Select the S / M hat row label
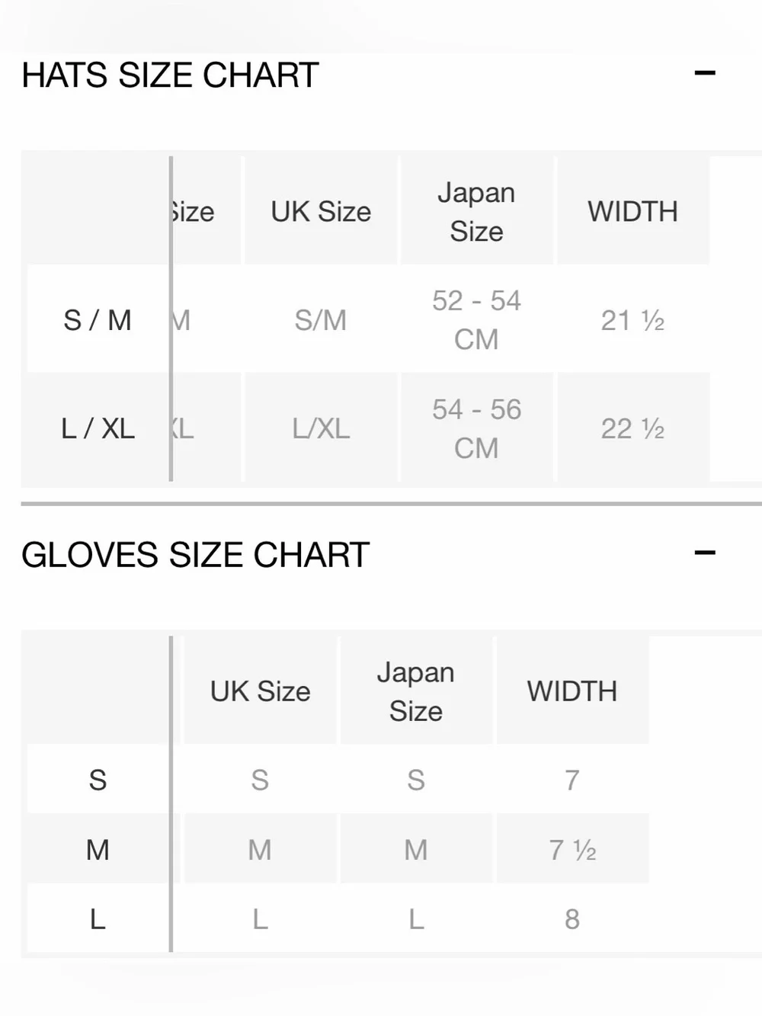 (x=98, y=320)
